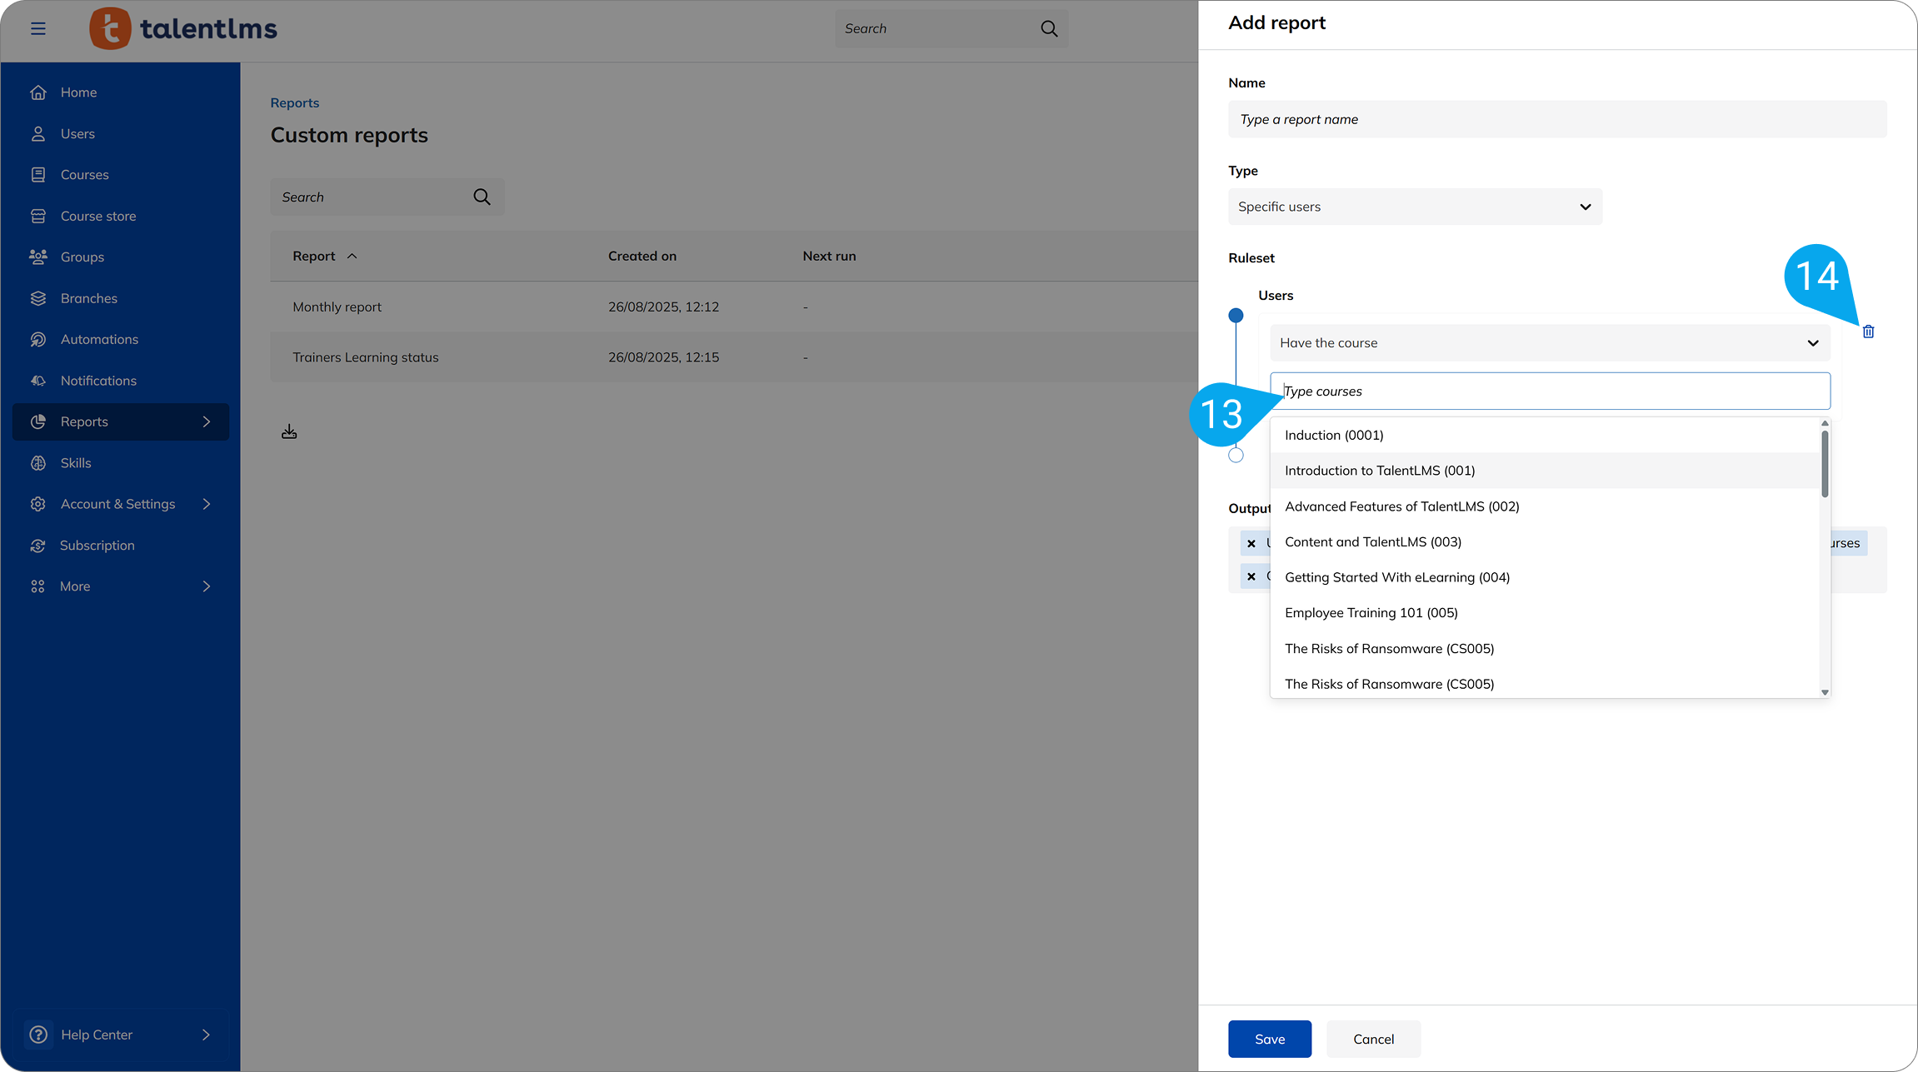The width and height of the screenshot is (1918, 1072).
Task: Select the Courses sidebar icon
Action: 38,174
